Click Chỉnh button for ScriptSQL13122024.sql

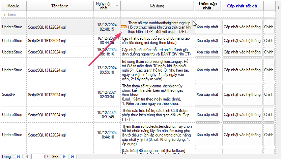pyautogui.click(x=269, y=70)
